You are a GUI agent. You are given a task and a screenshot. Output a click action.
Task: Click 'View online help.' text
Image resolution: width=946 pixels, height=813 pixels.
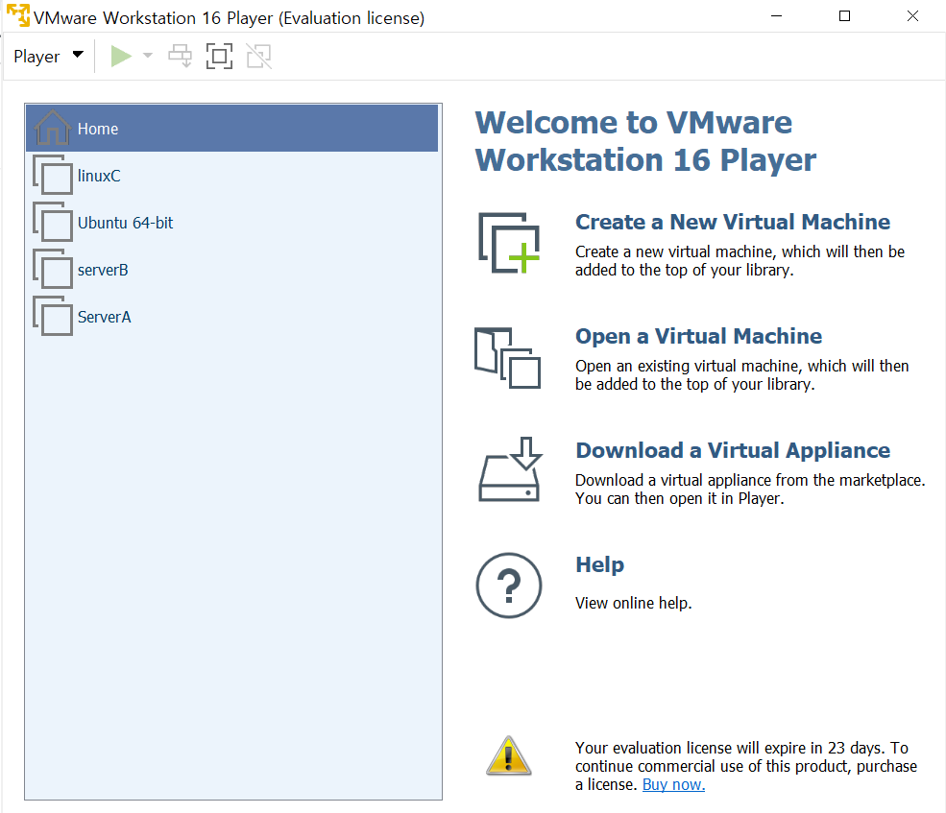coord(634,603)
